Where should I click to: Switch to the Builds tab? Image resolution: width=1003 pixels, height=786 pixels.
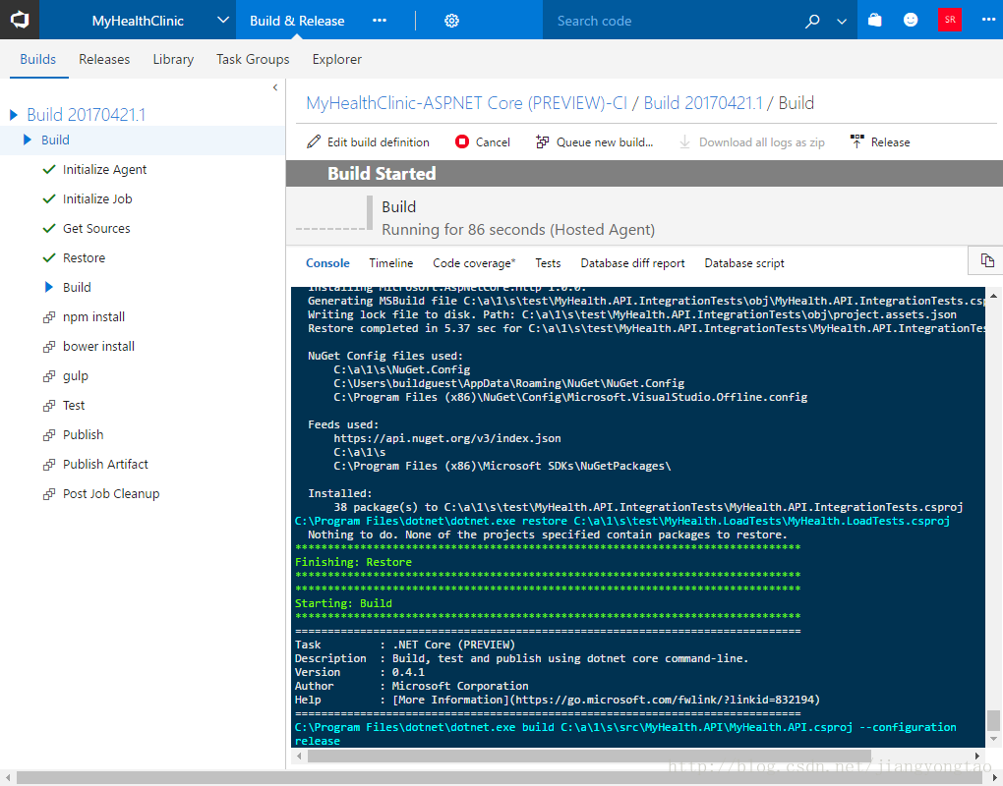[x=37, y=59]
